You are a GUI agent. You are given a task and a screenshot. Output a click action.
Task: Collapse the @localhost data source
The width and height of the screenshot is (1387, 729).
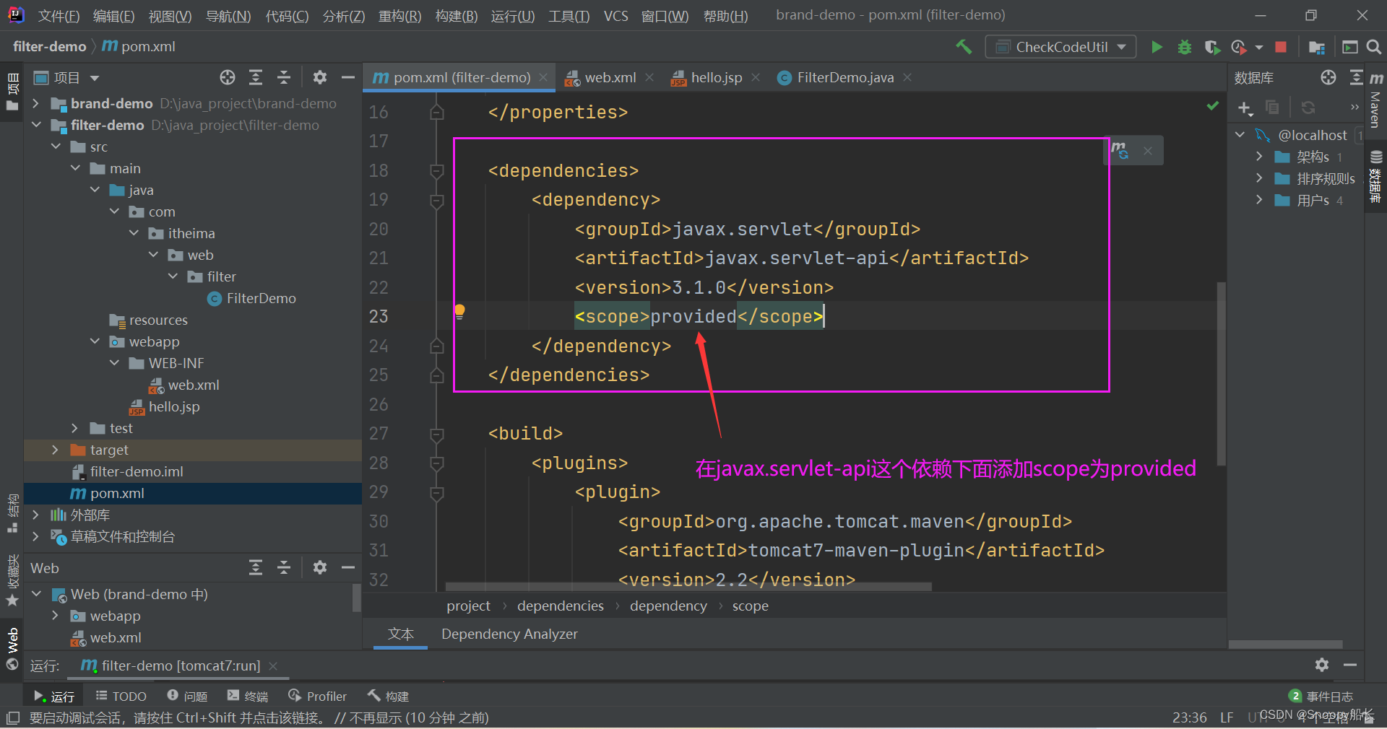1240,135
